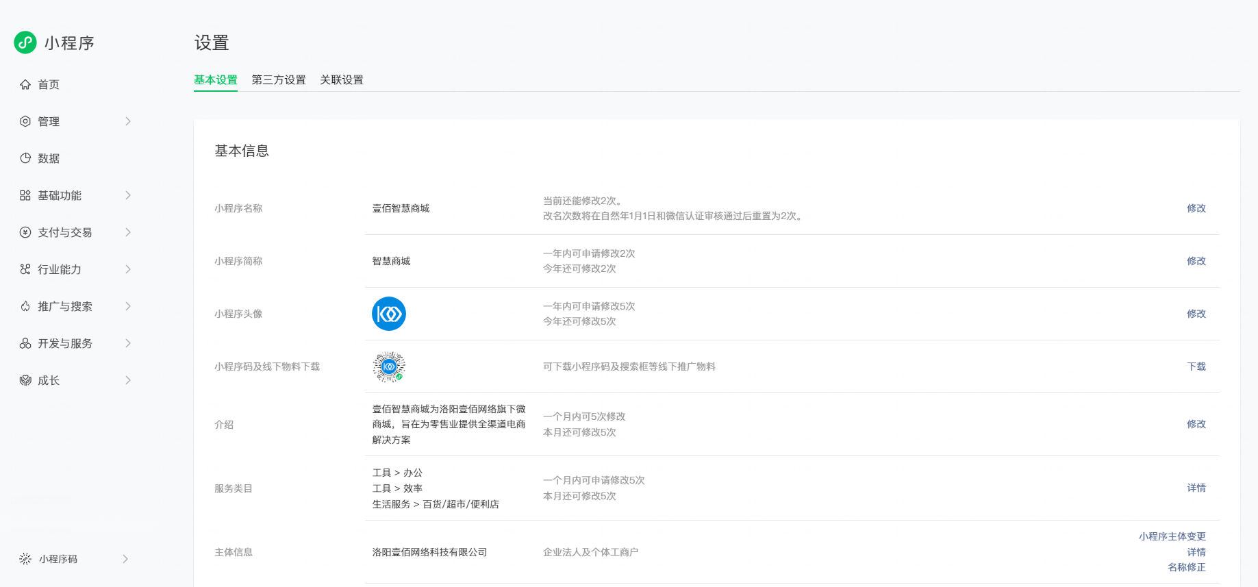Click the 小程序头像 row label
1258x587 pixels.
coord(238,314)
